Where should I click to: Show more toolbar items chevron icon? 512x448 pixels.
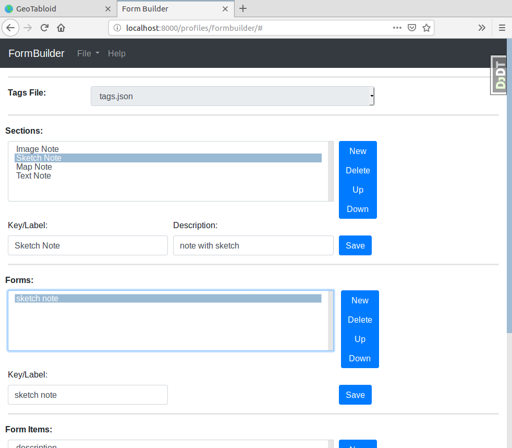pyautogui.click(x=482, y=28)
